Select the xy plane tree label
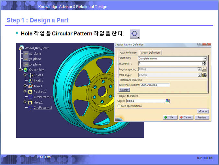 click(x=35, y=54)
